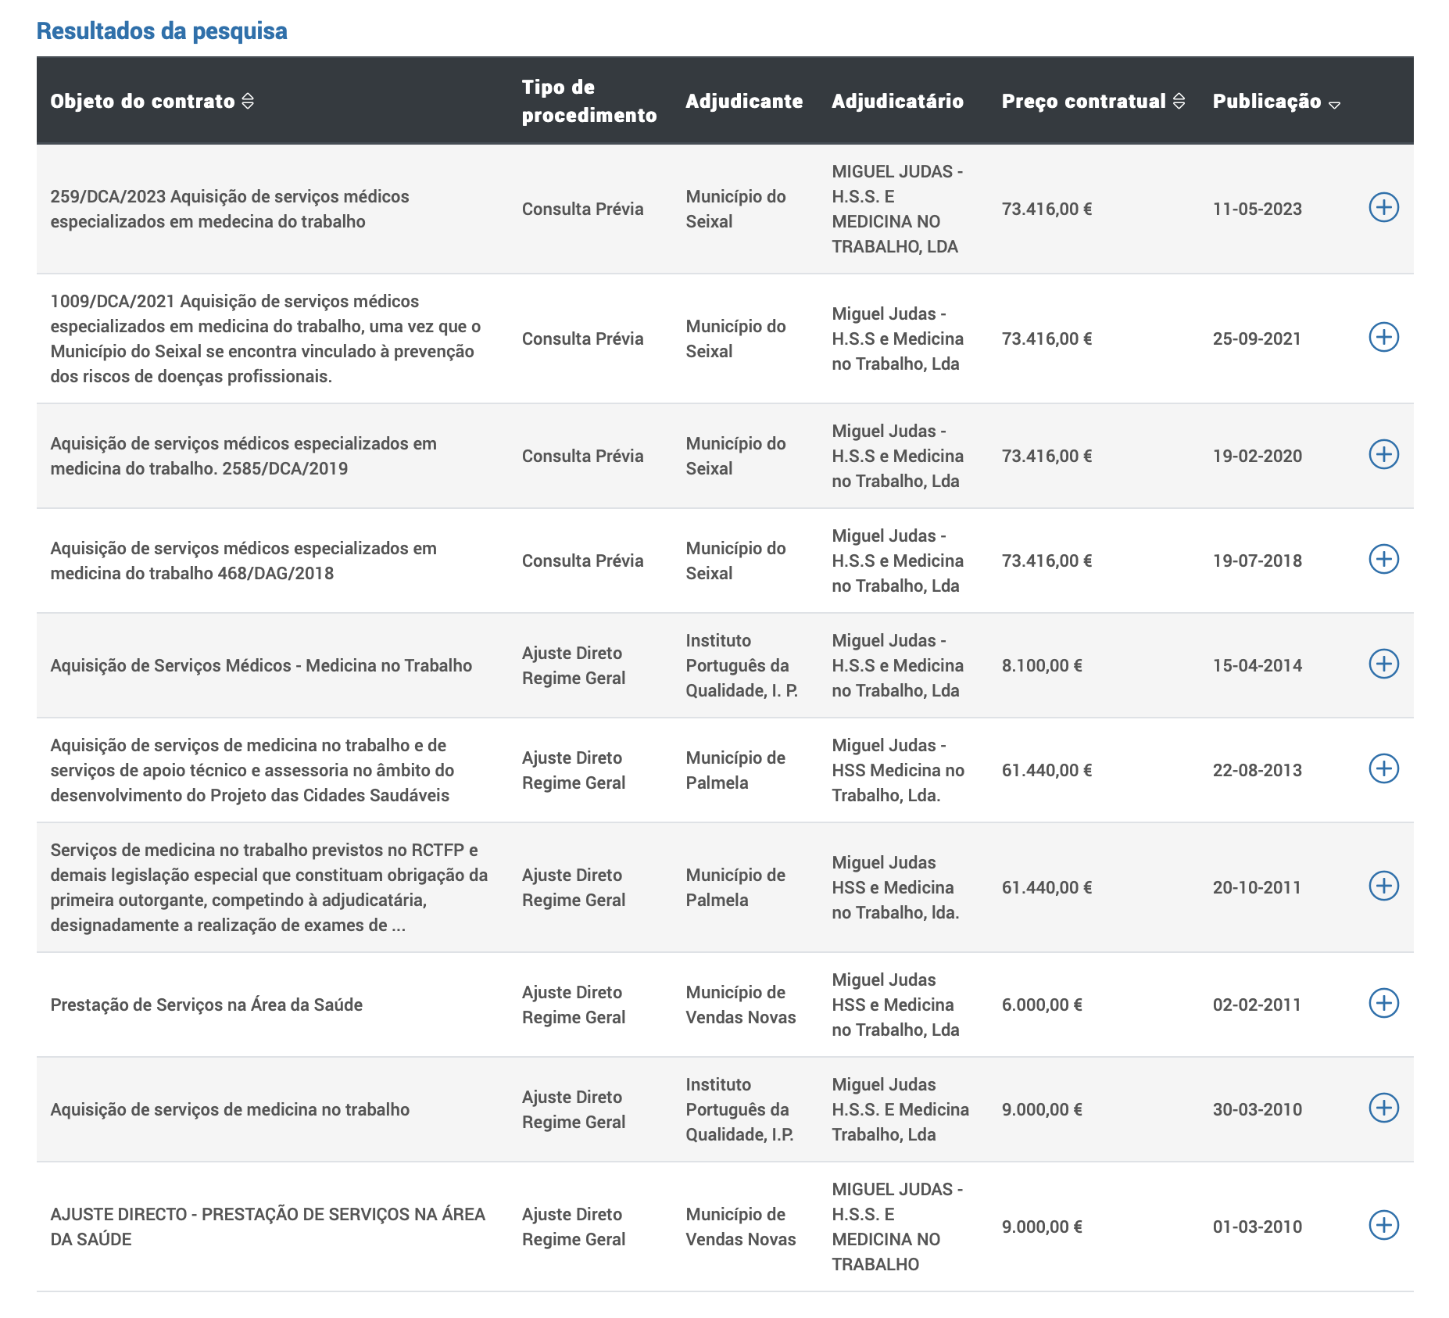Toggle Publicação column sort order arrow
1449x1318 pixels.
1334,104
